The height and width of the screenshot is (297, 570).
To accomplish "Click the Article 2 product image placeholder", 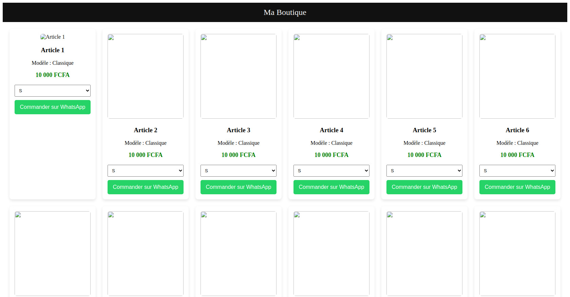I will [x=145, y=76].
